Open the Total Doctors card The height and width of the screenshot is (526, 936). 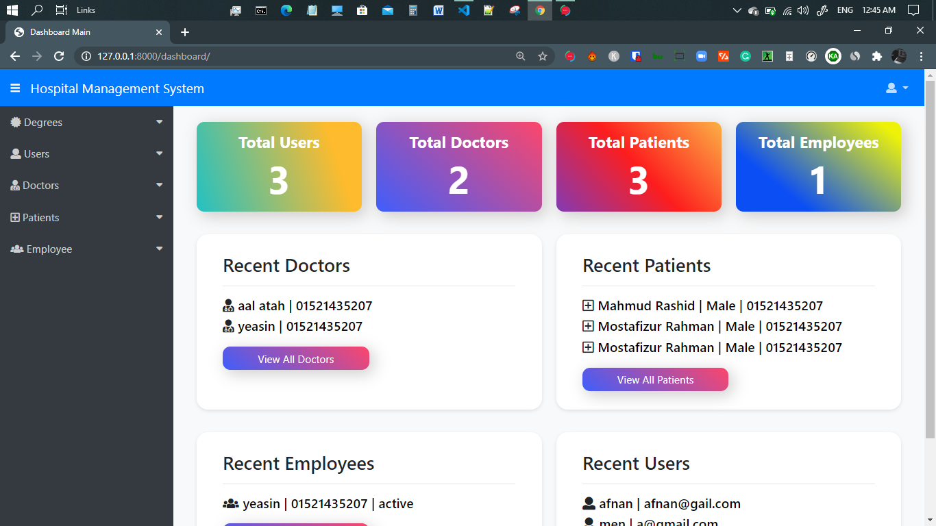(459, 166)
